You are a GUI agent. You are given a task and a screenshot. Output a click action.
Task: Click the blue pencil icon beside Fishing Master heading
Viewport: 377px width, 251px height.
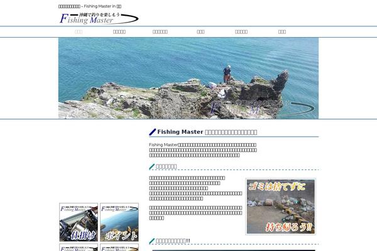click(153, 132)
